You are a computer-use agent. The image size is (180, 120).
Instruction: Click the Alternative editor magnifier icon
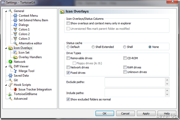(15, 43)
